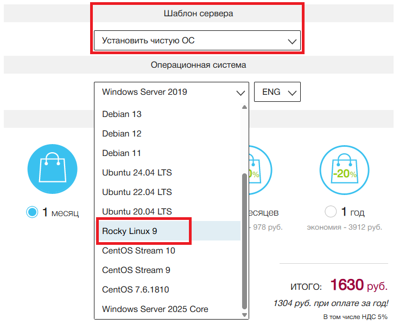
Task: Choose Ubuntu 20.04 LTS option
Action: point(167,211)
